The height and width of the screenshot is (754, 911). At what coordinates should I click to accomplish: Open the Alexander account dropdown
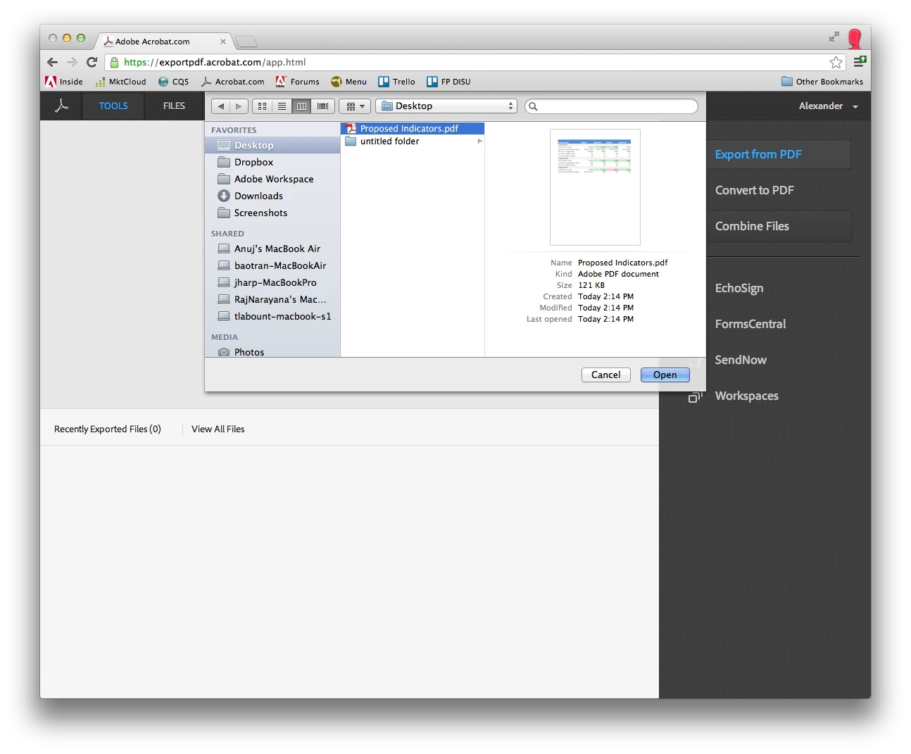coord(828,106)
